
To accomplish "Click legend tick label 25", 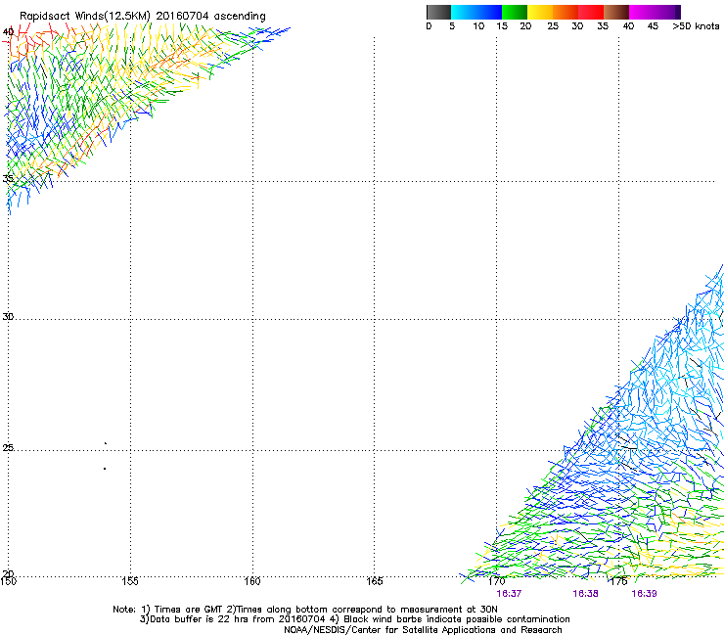I will pos(553,26).
